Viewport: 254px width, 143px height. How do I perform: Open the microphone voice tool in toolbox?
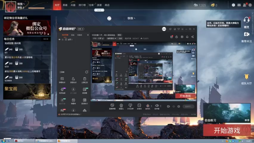click(62, 91)
